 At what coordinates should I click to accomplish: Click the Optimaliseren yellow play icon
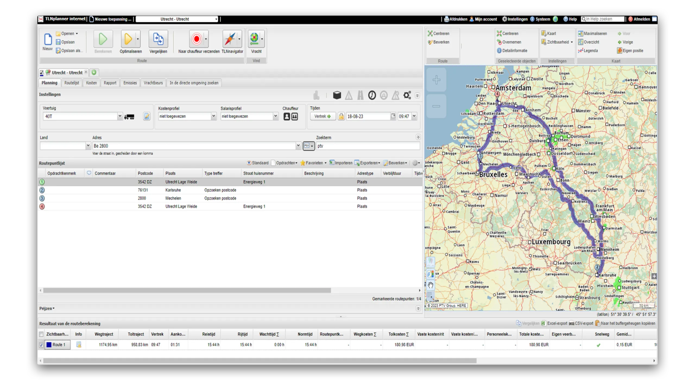coord(128,39)
